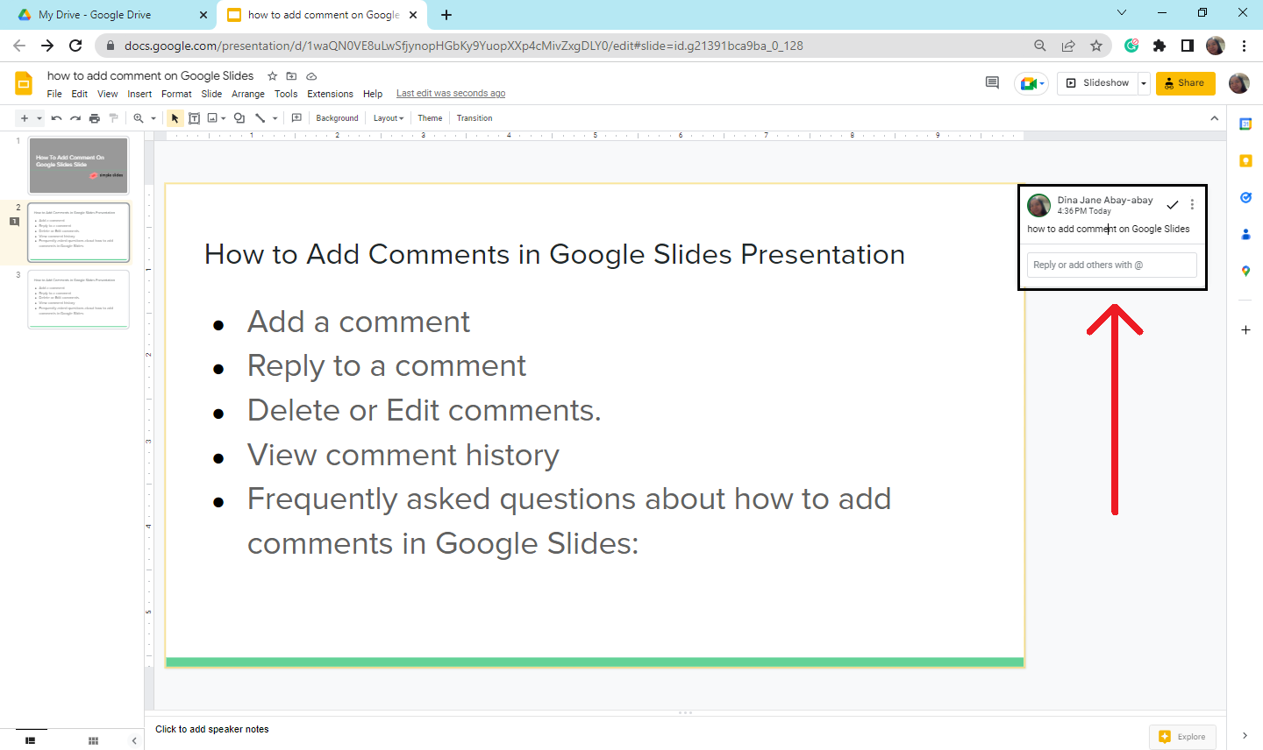Open Google Keep in the side panel
Screen dimensions: 1263x750
(1245, 160)
